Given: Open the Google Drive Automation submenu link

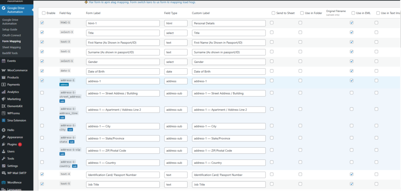Looking at the screenshot, I should tap(10, 21).
